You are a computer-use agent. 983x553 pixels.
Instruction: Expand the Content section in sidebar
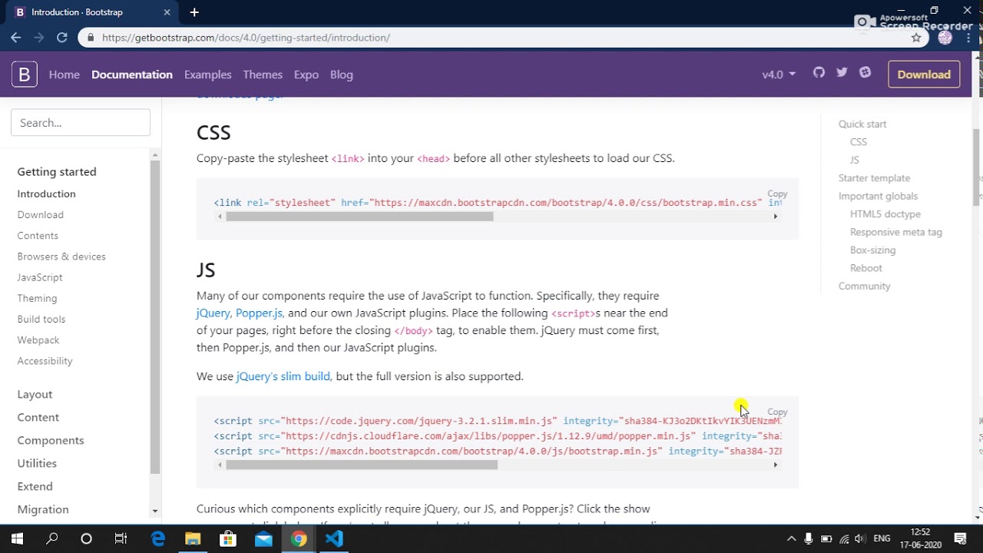pyautogui.click(x=38, y=417)
